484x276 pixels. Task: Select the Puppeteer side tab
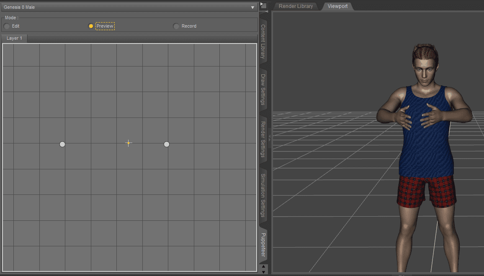(263, 245)
